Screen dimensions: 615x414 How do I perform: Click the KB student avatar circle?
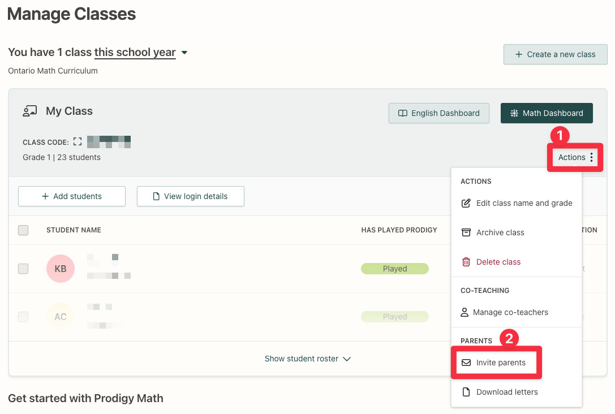(x=61, y=269)
